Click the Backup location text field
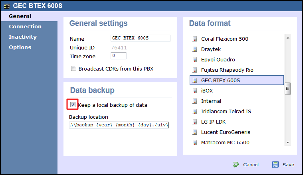Screen dimensions: 303x175 pyautogui.click(x=119, y=125)
